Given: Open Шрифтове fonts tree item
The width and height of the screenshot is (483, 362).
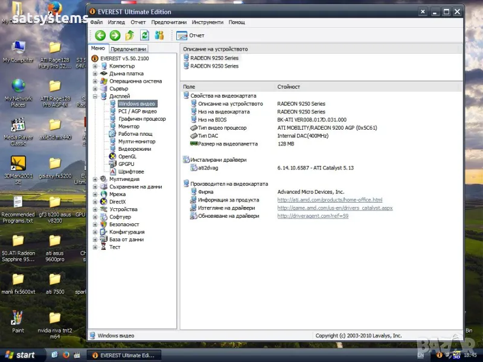Looking at the screenshot, I should 130,171.
